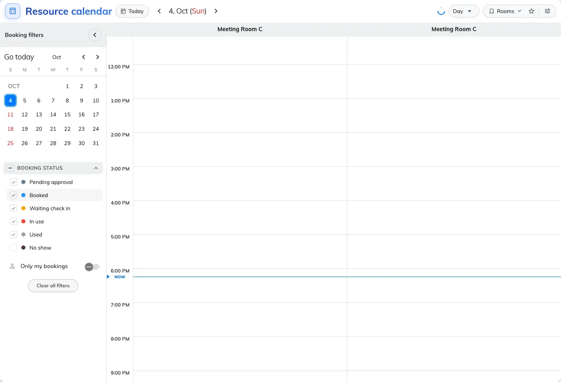Viewport: 561px width, 382px height.
Task: Open the Rooms resource dropdown
Action: point(505,11)
